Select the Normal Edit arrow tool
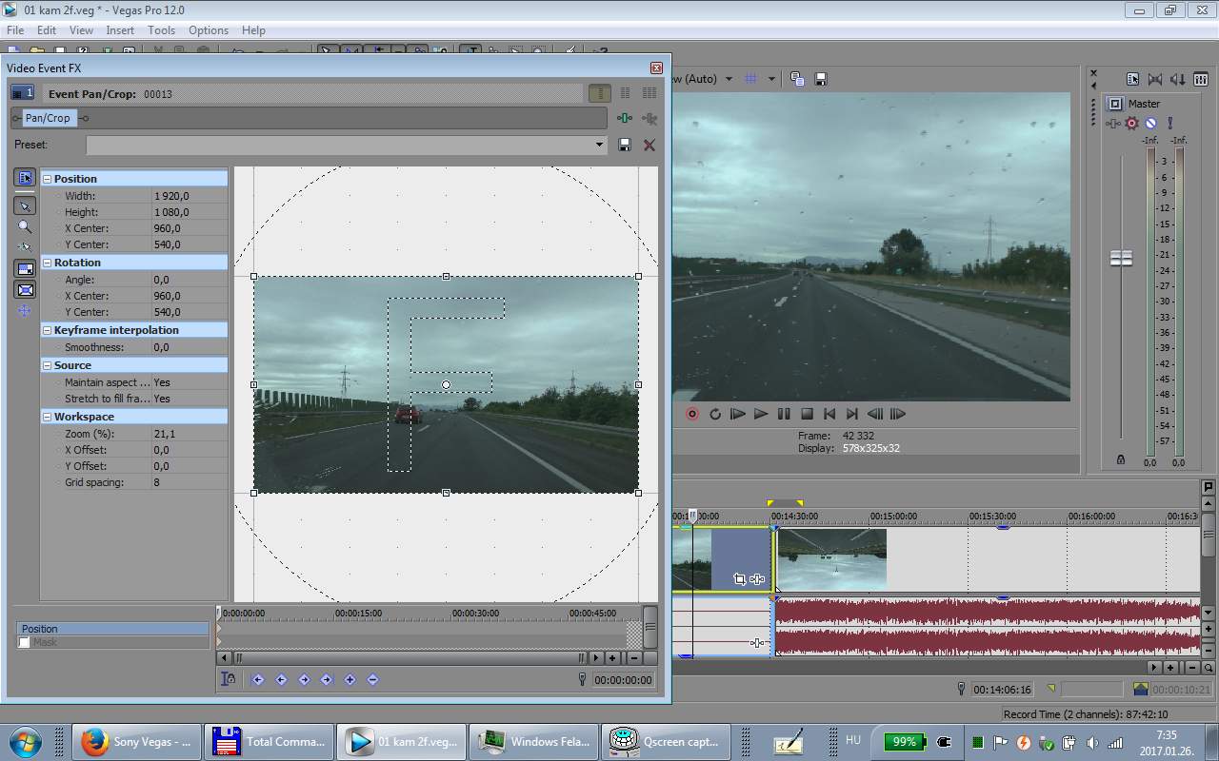Screen dimensions: 1219x761 click(25, 205)
